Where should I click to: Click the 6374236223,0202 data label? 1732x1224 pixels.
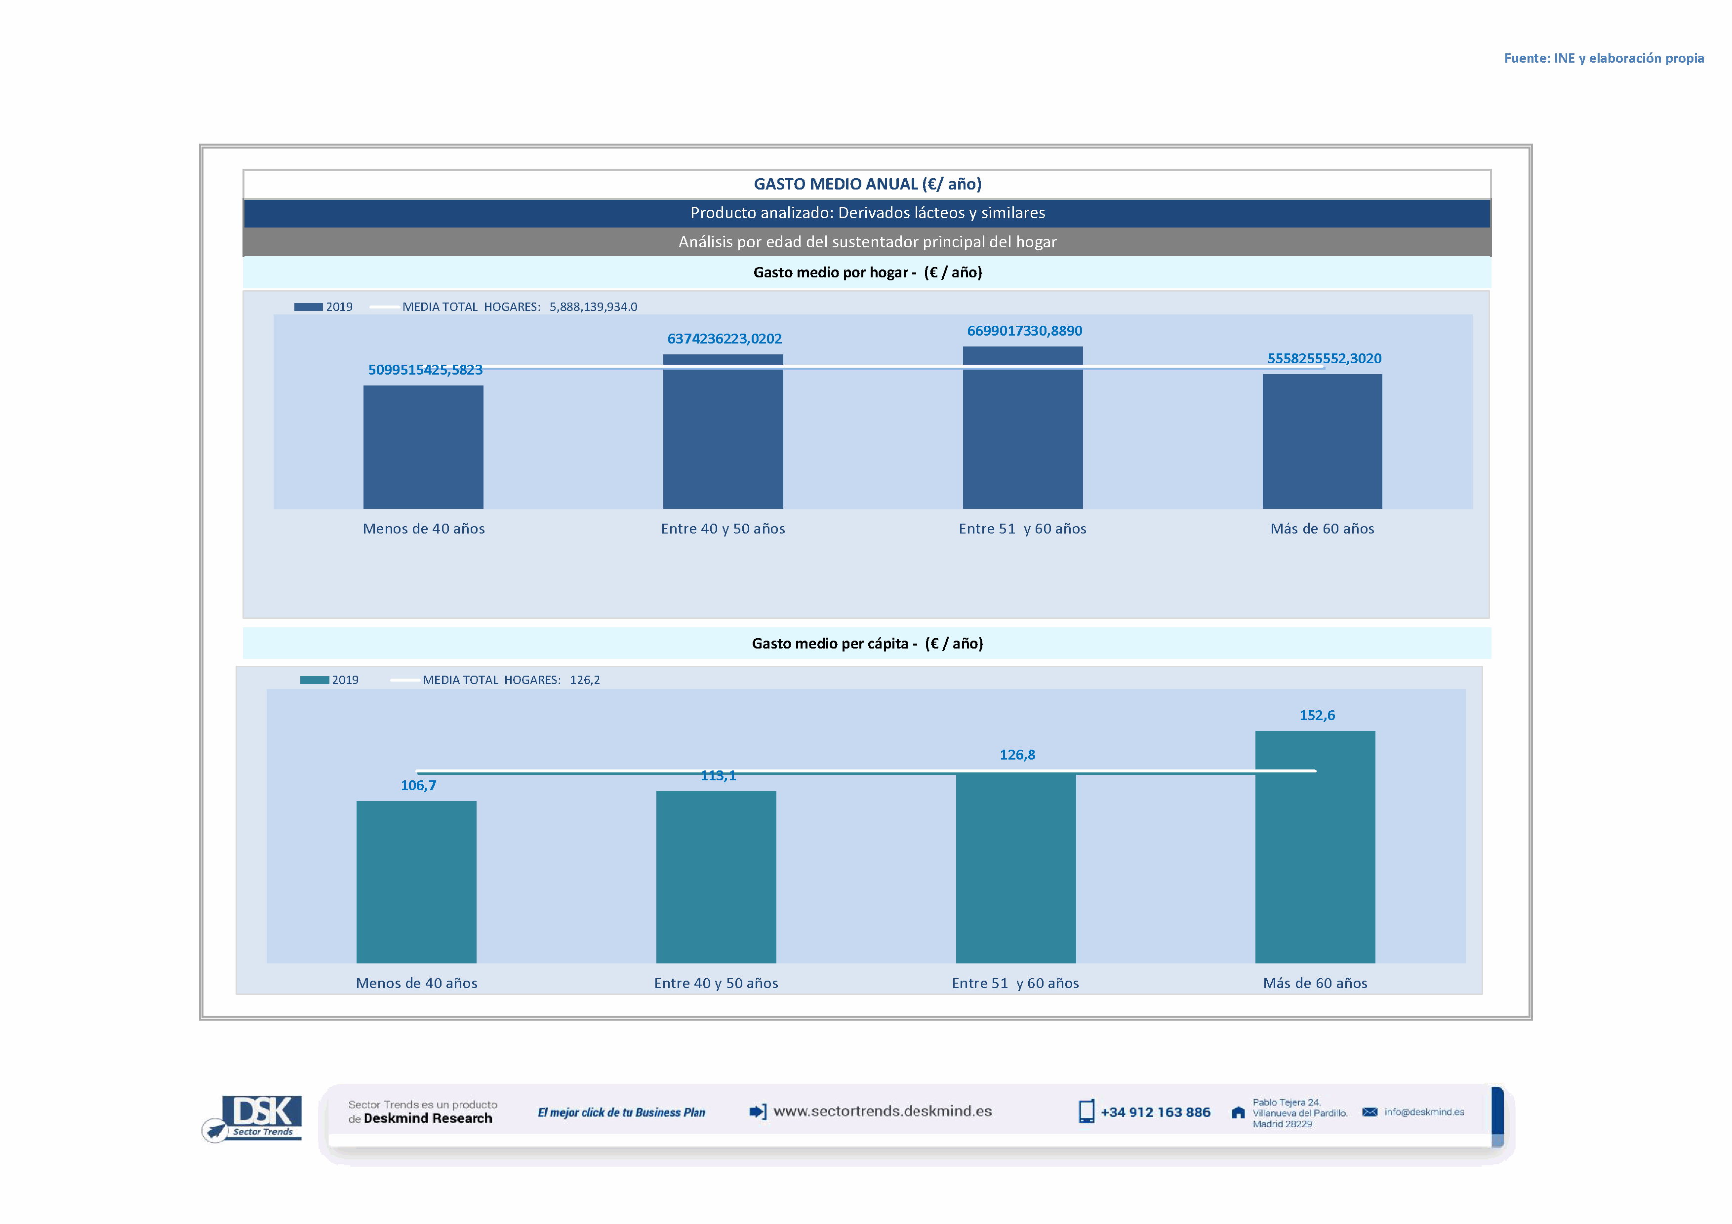pos(724,339)
